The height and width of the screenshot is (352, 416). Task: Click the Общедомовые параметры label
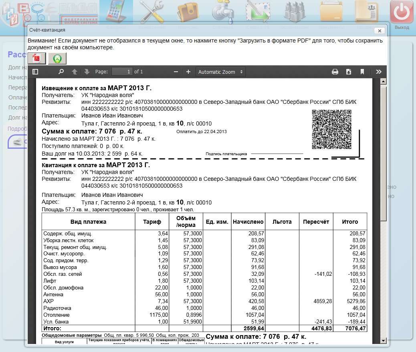[72, 335]
